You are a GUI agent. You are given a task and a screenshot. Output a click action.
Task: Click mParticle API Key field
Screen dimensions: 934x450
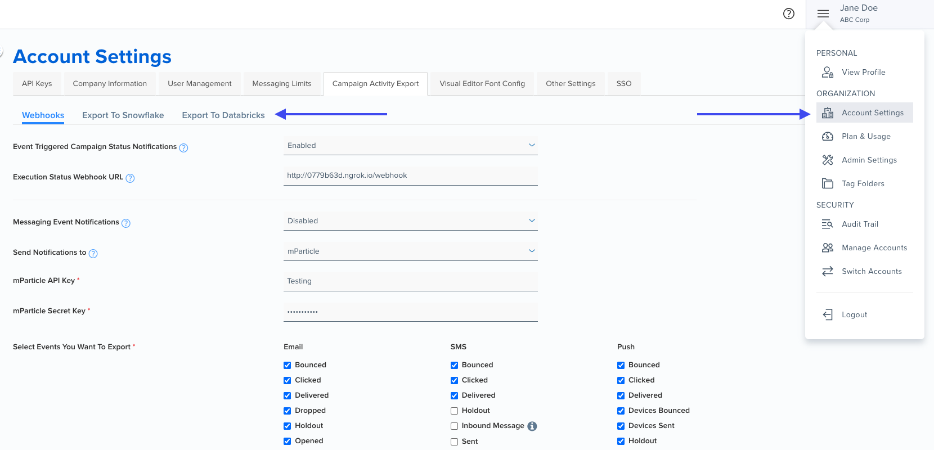coord(411,281)
